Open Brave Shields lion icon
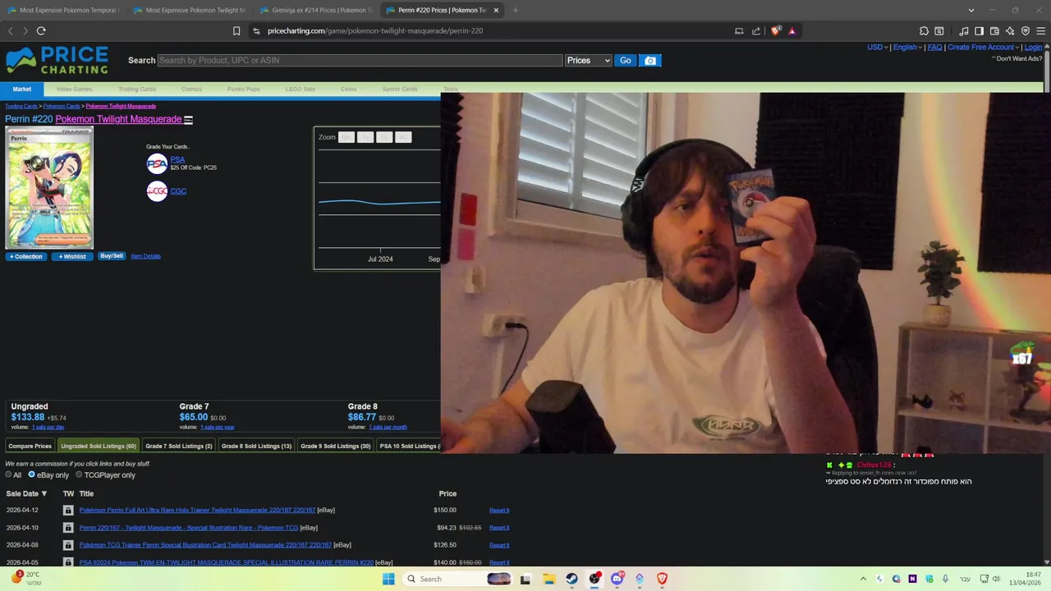1051x591 pixels. click(x=776, y=31)
